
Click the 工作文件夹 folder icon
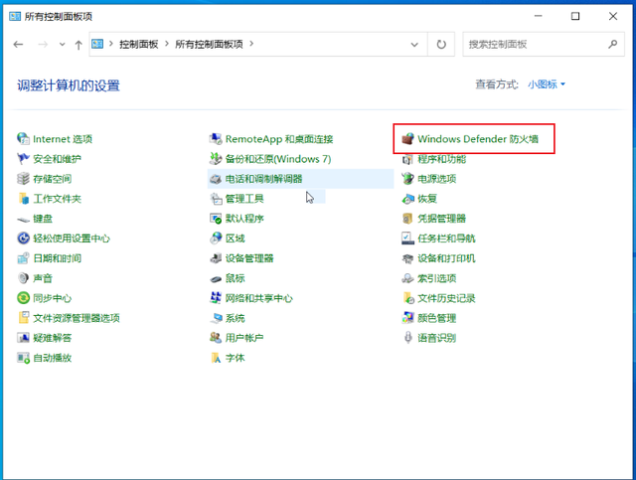(x=23, y=199)
